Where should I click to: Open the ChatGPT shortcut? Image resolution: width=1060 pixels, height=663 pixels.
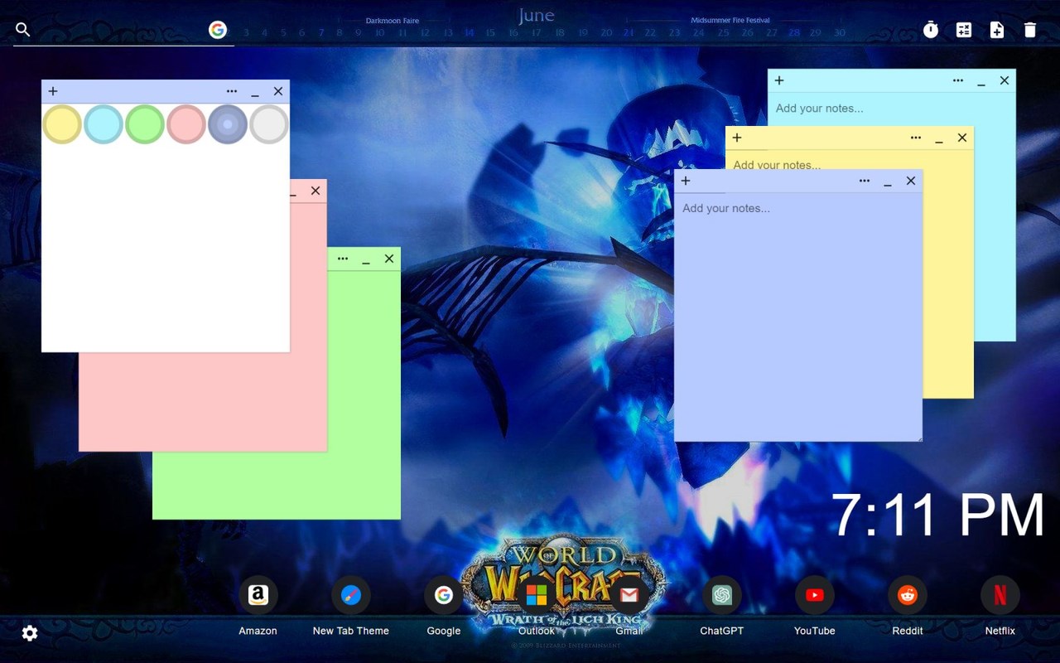click(722, 595)
